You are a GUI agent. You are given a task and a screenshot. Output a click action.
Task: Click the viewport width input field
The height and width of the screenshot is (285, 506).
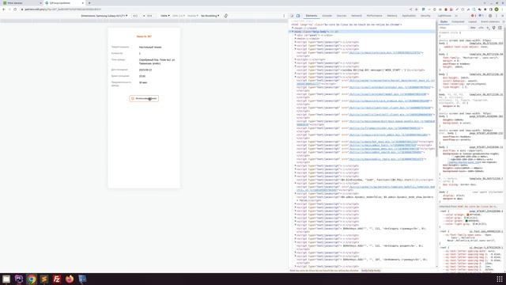coord(135,16)
